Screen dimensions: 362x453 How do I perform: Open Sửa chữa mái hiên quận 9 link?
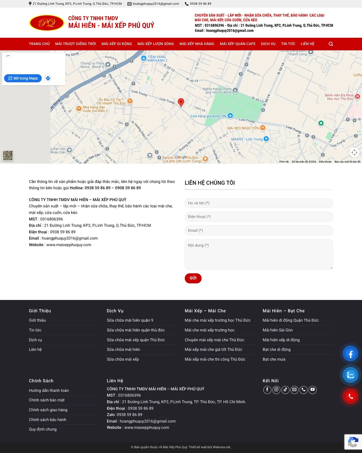coord(130,320)
